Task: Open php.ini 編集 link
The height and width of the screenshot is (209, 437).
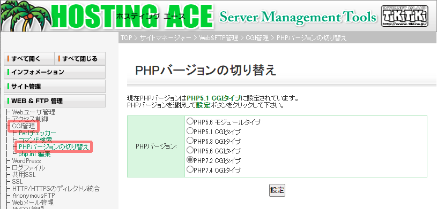Action: 34,154
